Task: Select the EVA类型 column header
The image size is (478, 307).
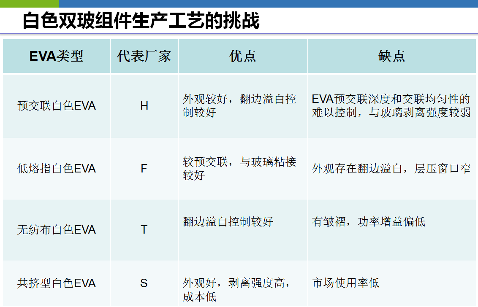Action: point(56,56)
